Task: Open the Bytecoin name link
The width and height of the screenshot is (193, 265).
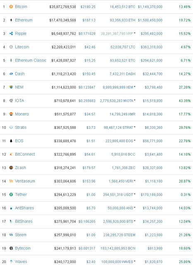Action: [x=23, y=248]
